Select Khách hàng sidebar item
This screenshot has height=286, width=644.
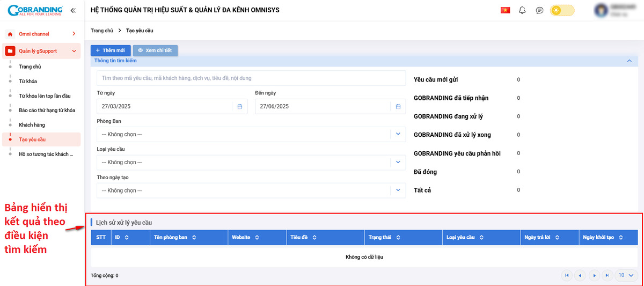pos(32,125)
